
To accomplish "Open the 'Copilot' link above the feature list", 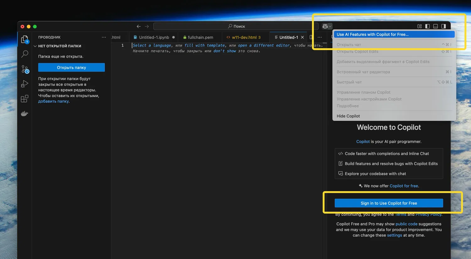I will point(363,142).
